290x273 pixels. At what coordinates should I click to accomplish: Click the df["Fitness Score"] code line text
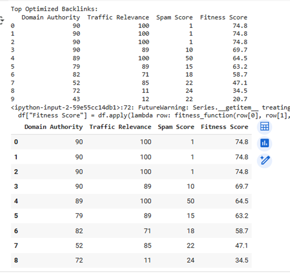[154, 116]
